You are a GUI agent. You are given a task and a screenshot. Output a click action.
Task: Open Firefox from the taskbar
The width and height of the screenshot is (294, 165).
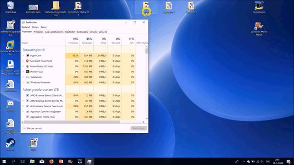[x=51, y=161]
